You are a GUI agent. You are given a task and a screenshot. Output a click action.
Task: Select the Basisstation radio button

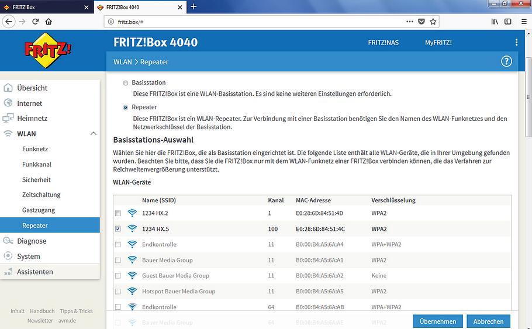point(125,83)
